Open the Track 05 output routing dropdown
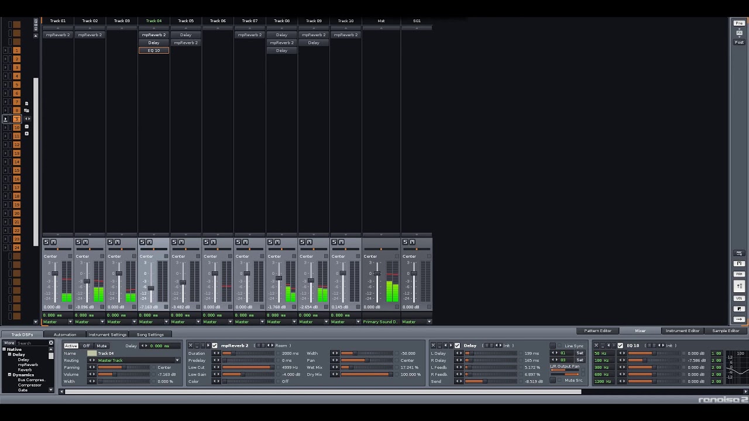The image size is (749, 421). pos(185,322)
